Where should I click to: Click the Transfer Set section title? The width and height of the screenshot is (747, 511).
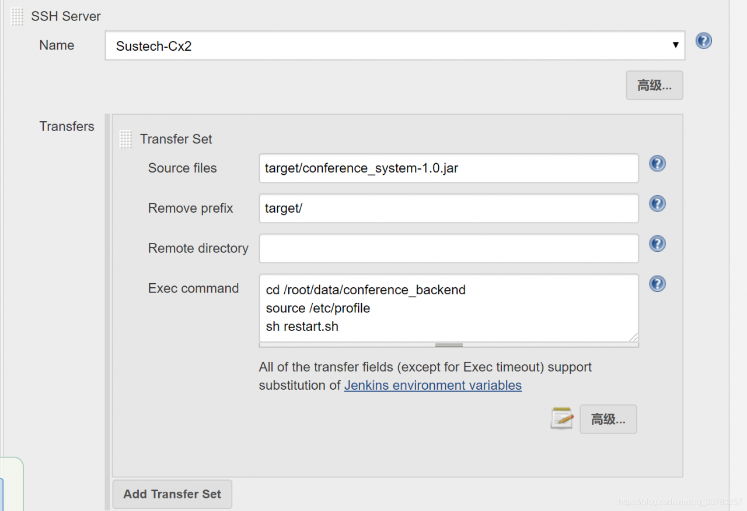176,139
